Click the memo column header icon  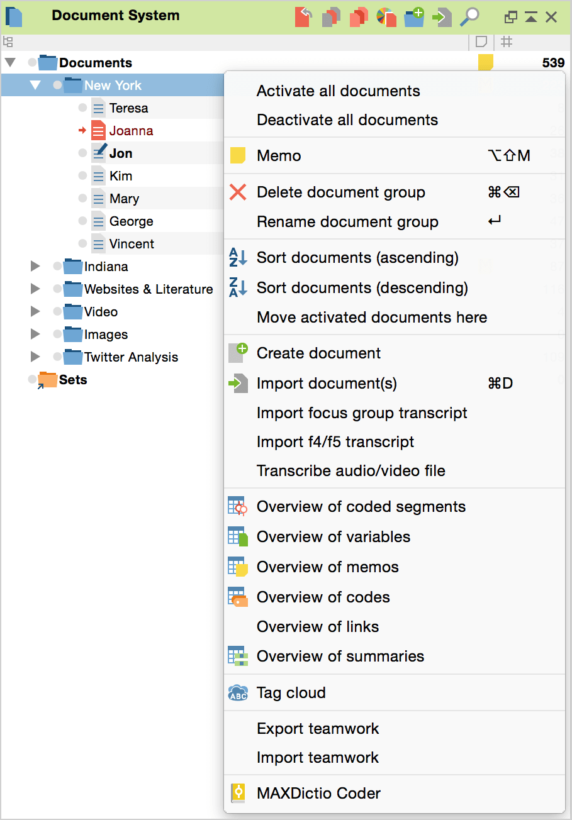(481, 42)
